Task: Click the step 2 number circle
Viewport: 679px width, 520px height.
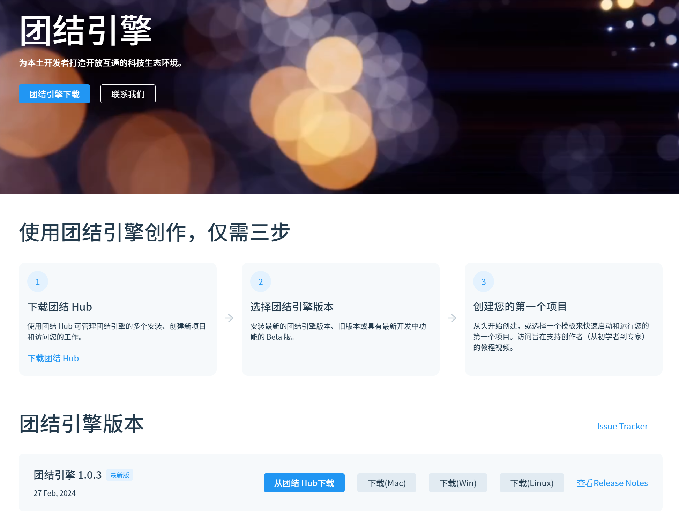Action: (260, 281)
